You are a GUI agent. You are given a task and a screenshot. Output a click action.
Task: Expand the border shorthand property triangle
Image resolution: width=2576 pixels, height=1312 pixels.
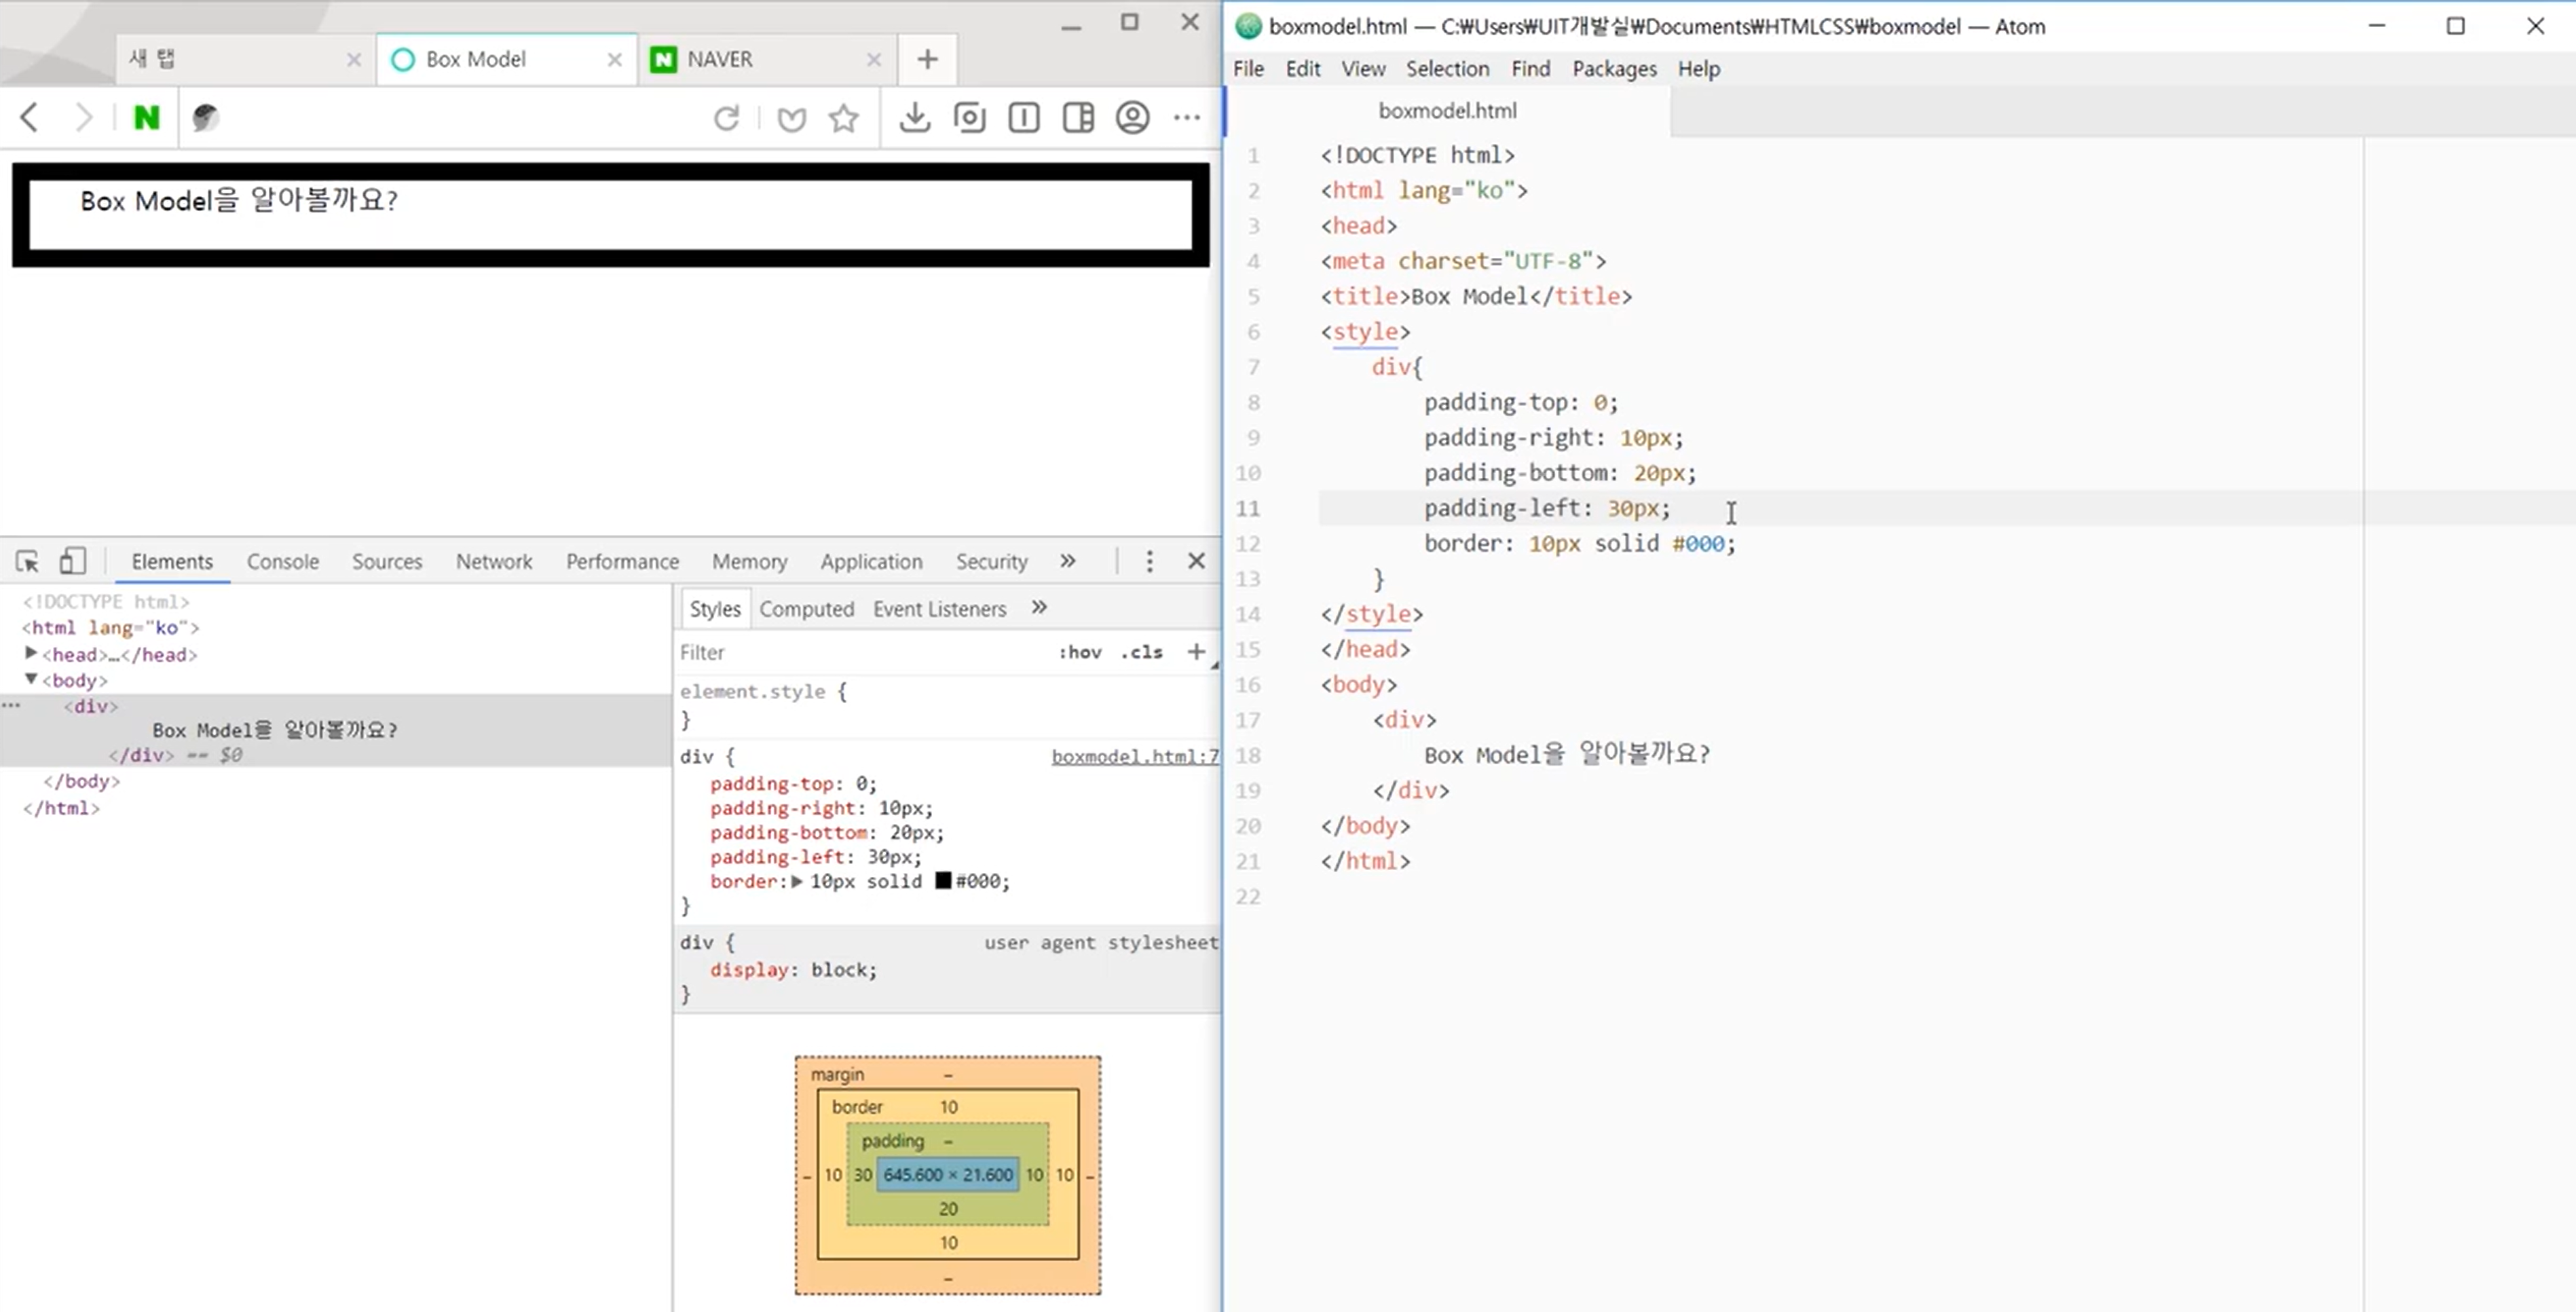point(797,881)
